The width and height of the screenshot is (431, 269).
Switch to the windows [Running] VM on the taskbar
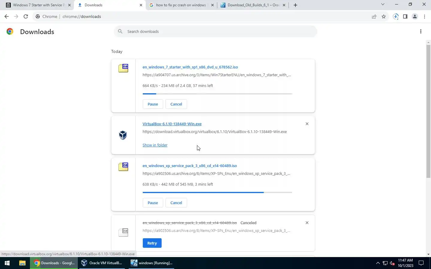151,263
